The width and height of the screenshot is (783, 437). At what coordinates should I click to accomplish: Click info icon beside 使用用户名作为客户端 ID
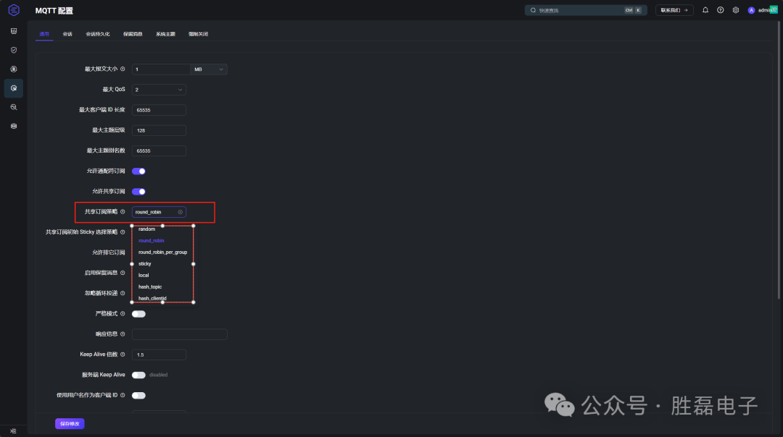click(x=123, y=395)
